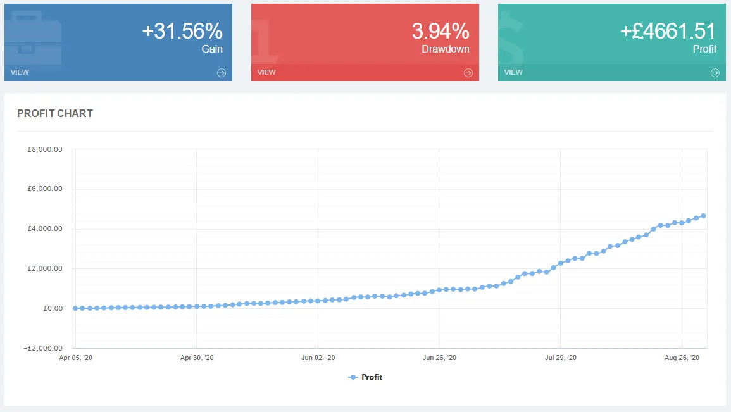Open VIEW link on Profit card

coord(513,72)
